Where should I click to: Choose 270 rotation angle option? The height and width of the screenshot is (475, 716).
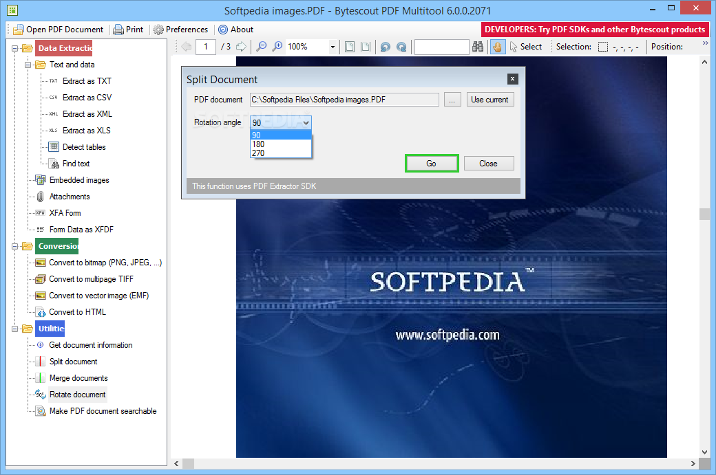pyautogui.click(x=281, y=153)
